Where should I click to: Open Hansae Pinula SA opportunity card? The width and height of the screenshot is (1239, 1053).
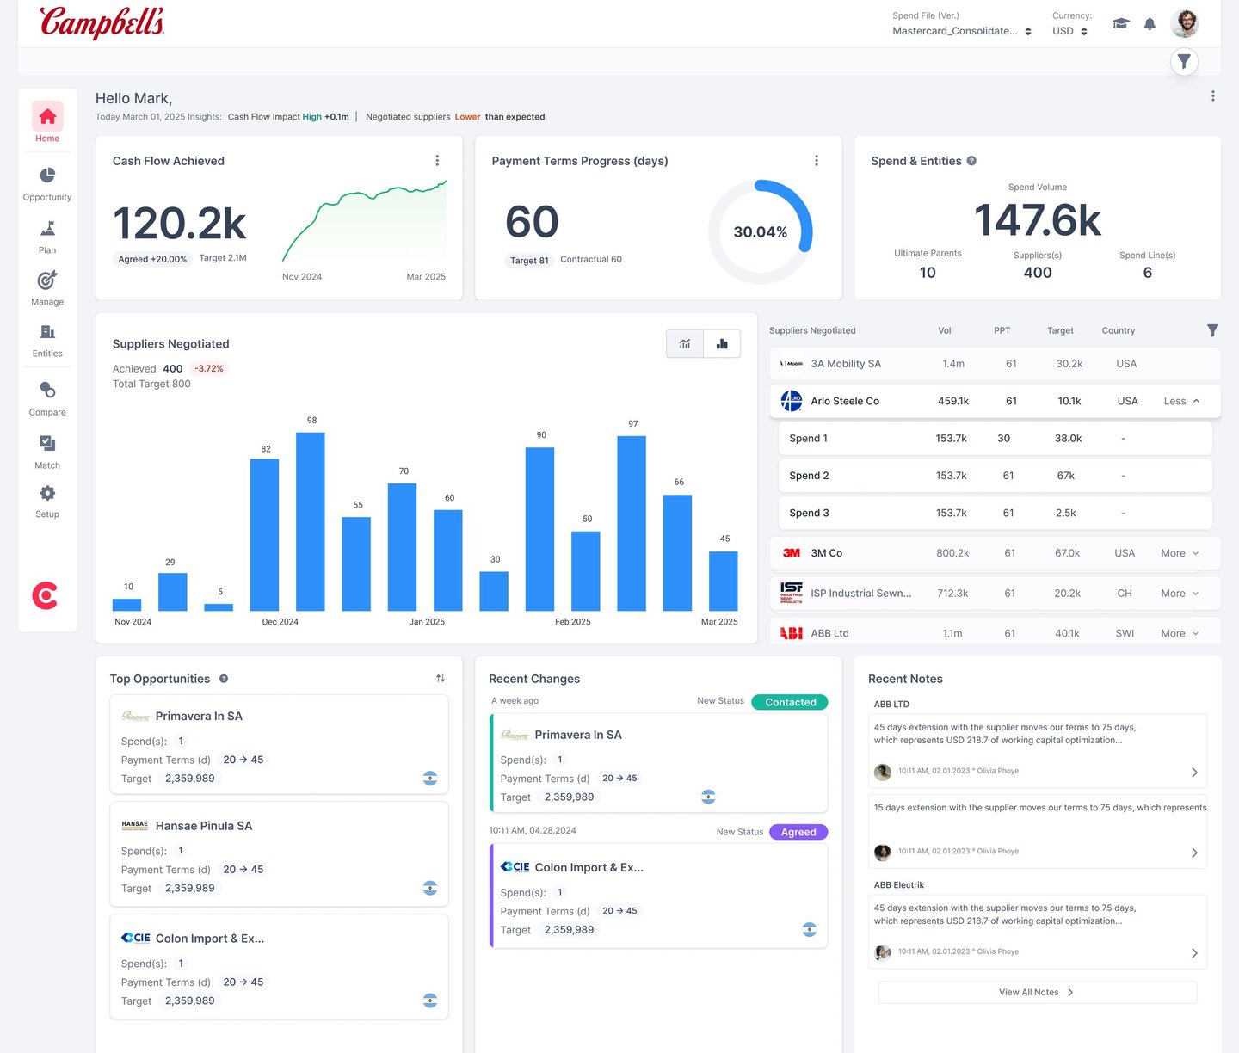[x=279, y=854]
